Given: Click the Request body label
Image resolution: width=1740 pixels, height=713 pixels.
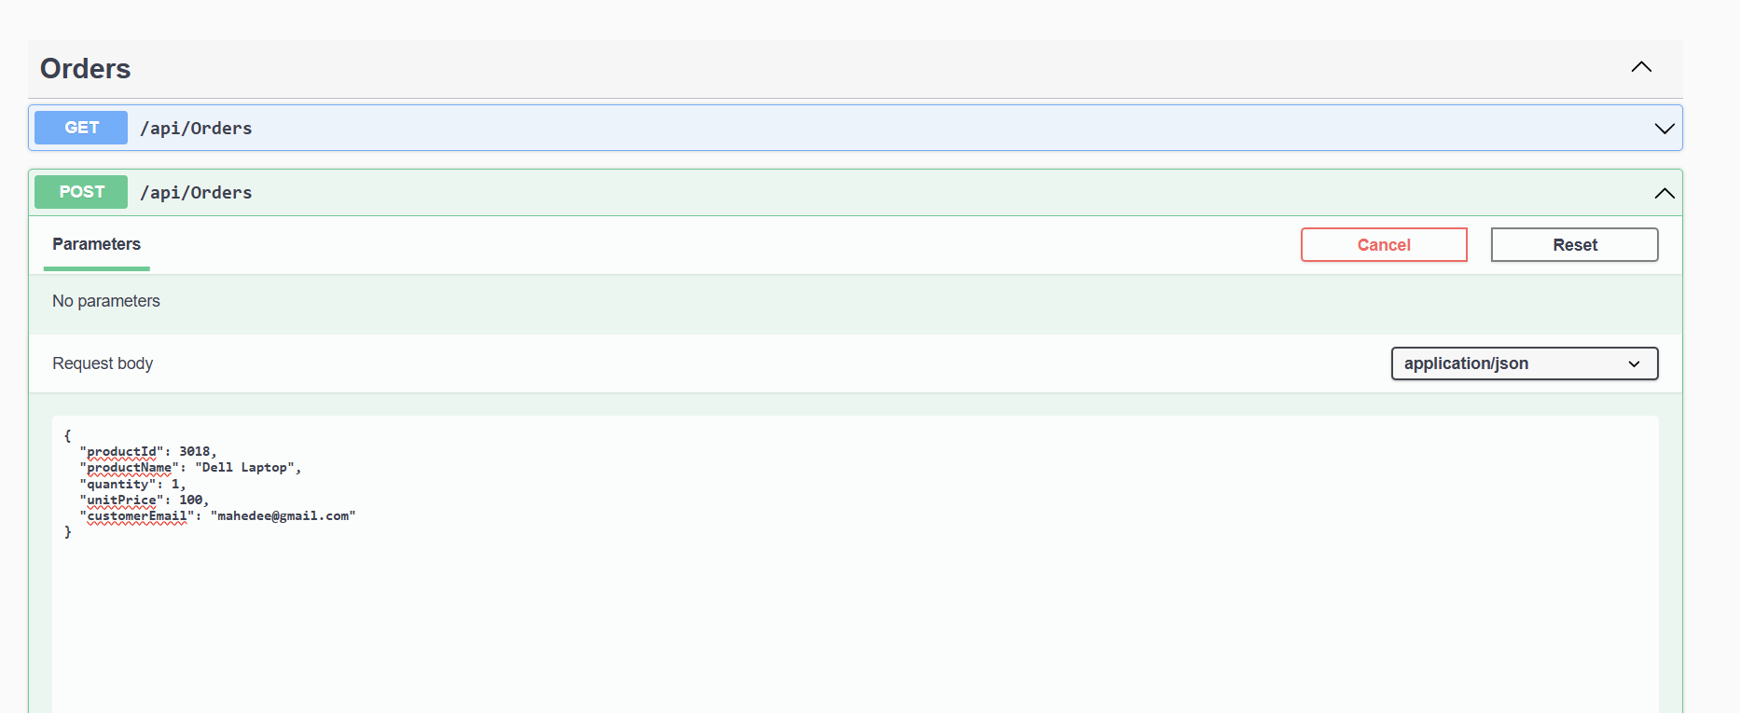Looking at the screenshot, I should 103,363.
